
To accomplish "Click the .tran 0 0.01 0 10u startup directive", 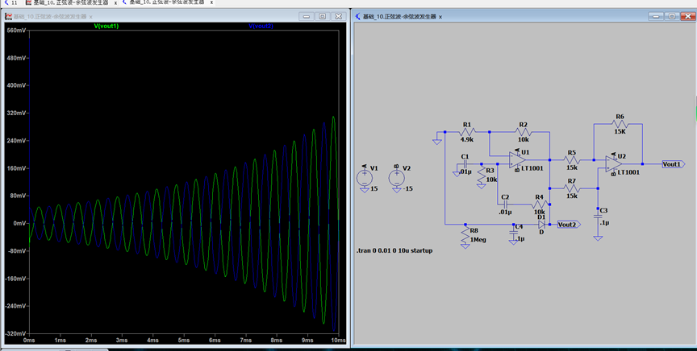I will pyautogui.click(x=394, y=250).
